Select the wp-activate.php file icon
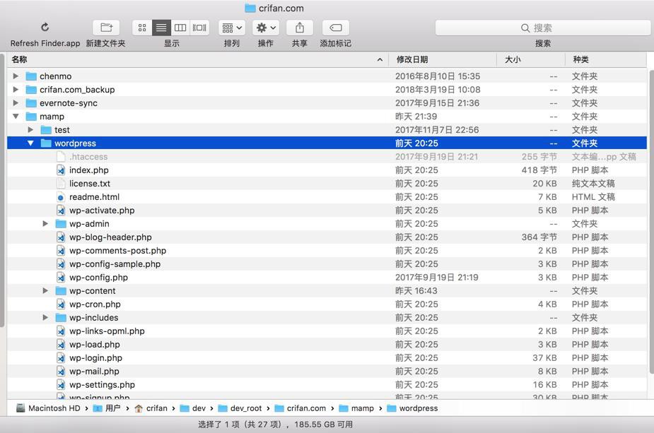654x433 pixels. [61, 210]
